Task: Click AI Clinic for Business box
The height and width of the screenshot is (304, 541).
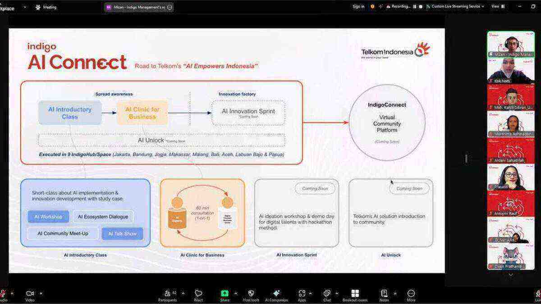Action: point(142,113)
